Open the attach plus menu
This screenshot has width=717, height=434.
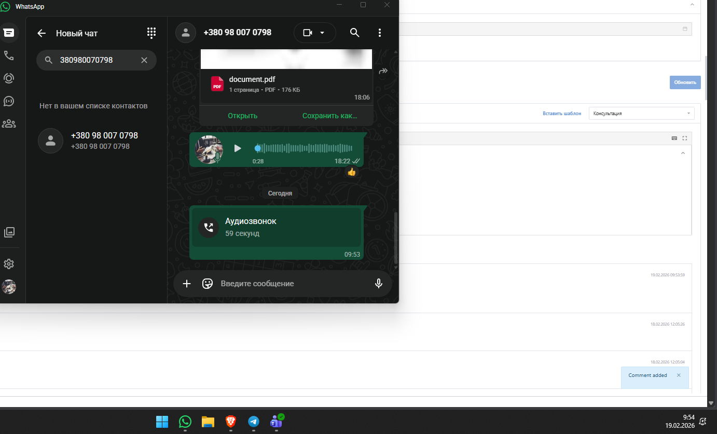pyautogui.click(x=187, y=284)
